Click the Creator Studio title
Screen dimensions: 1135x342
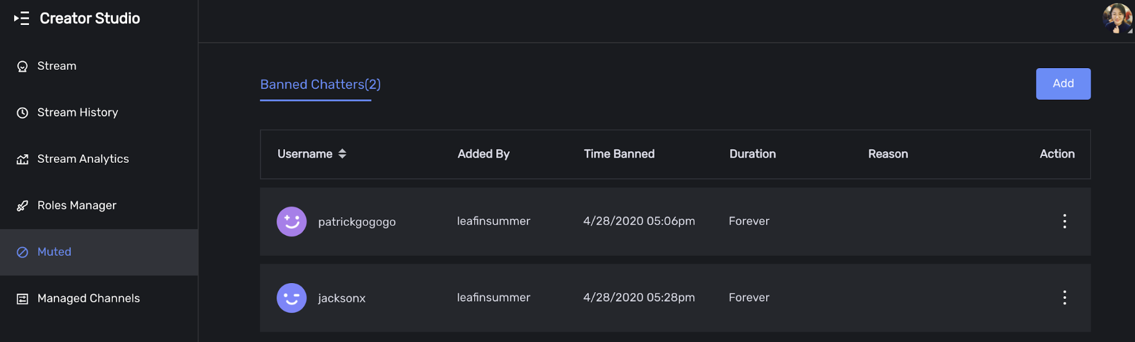(x=90, y=18)
